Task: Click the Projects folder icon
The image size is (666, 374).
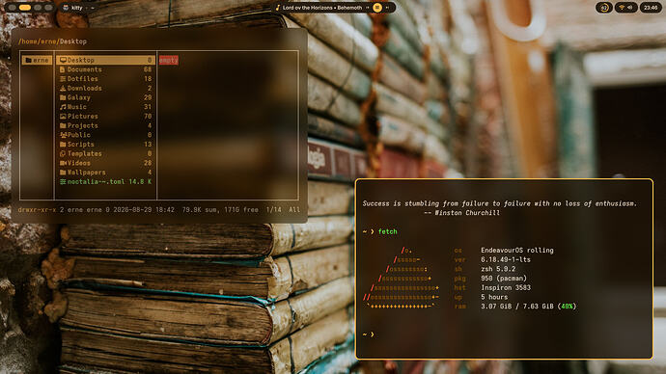Action: (x=63, y=125)
